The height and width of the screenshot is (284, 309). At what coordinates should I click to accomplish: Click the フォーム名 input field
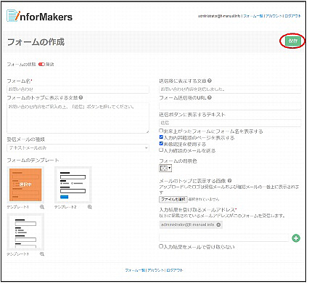pos(78,89)
